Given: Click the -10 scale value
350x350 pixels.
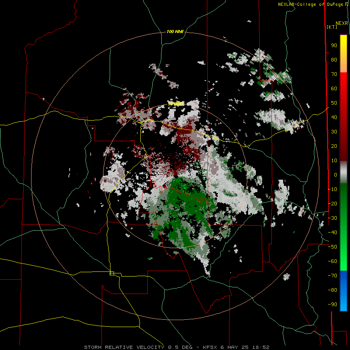Looking at the screenshot, I should pyautogui.click(x=332, y=189).
